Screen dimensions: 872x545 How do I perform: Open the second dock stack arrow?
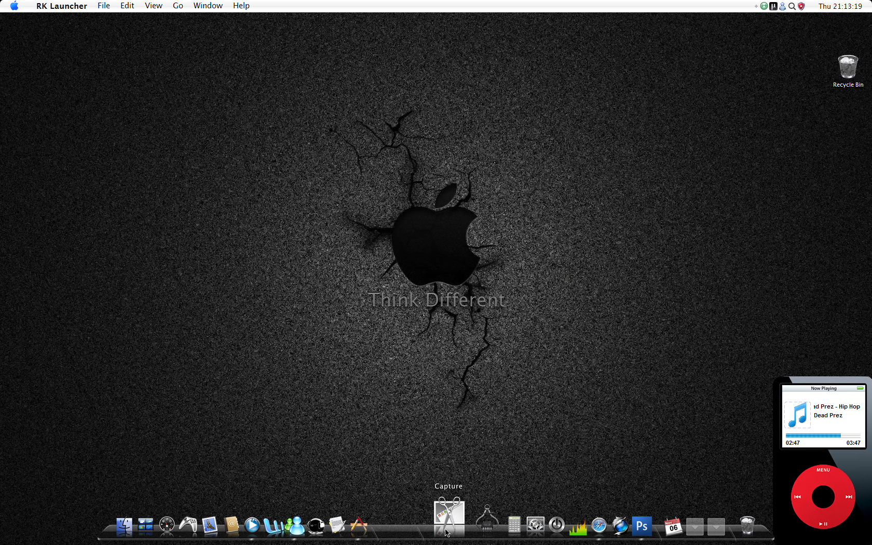coord(716,526)
